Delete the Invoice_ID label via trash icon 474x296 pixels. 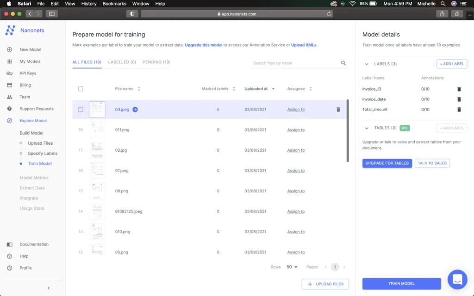click(459, 89)
